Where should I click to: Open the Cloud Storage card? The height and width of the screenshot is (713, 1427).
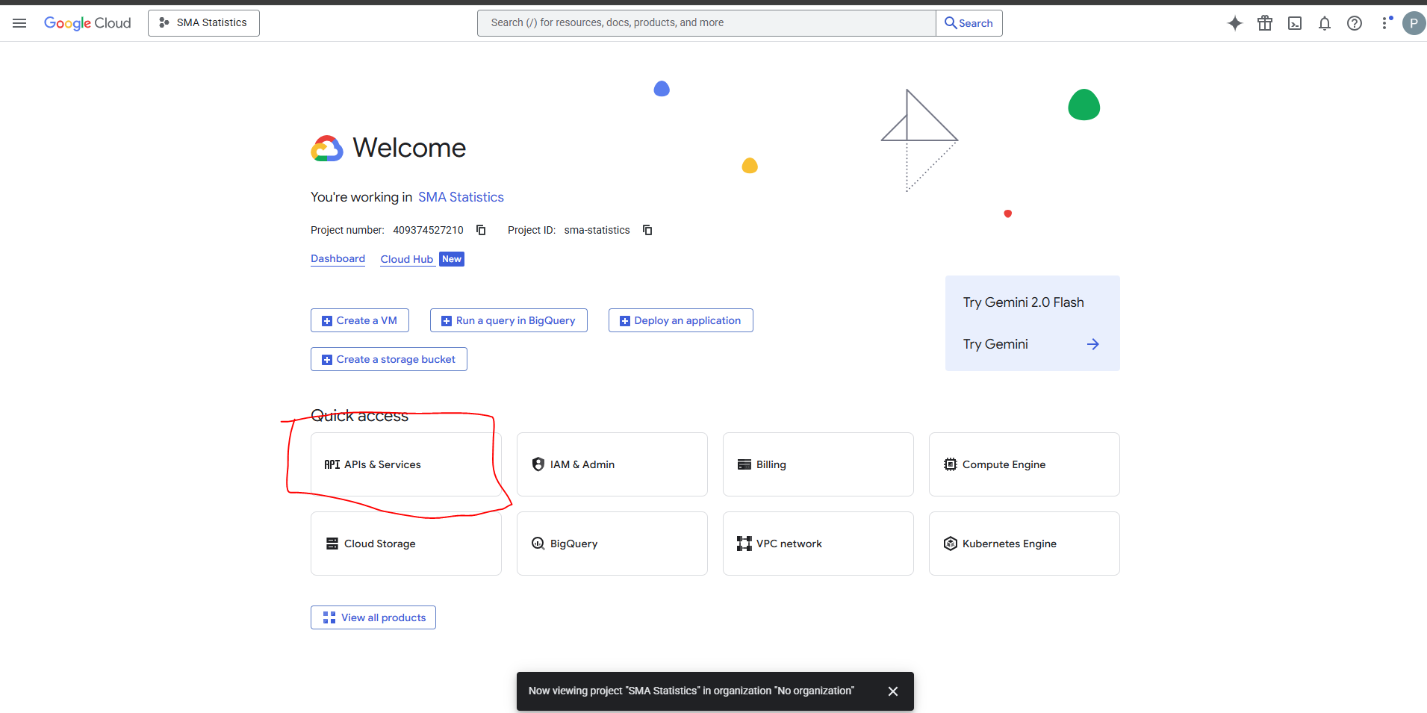pos(406,544)
